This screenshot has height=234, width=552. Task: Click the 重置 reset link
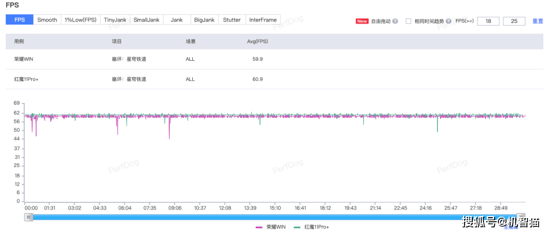pos(538,21)
